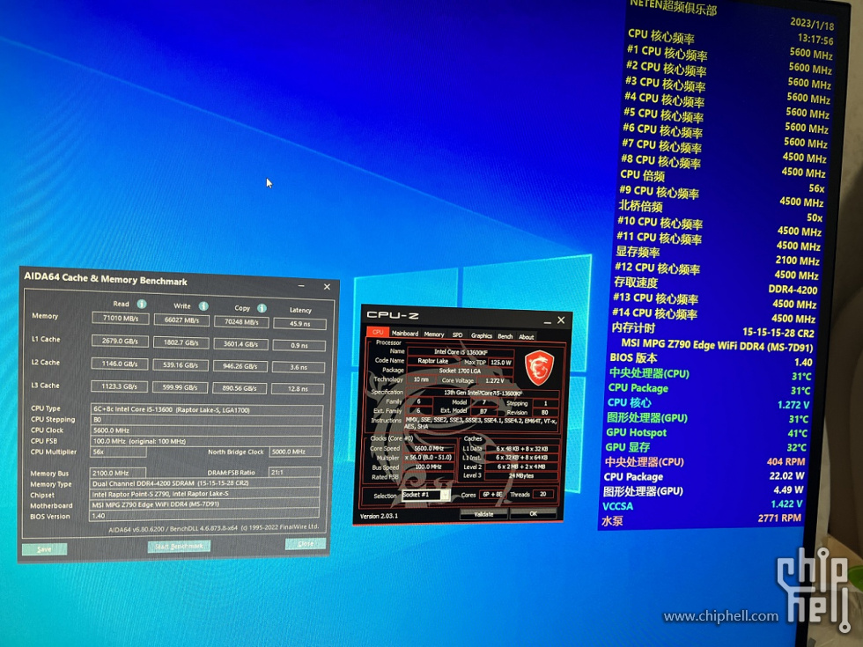Minimize the AIDA64 benchmark window
The image size is (863, 647).
[301, 285]
